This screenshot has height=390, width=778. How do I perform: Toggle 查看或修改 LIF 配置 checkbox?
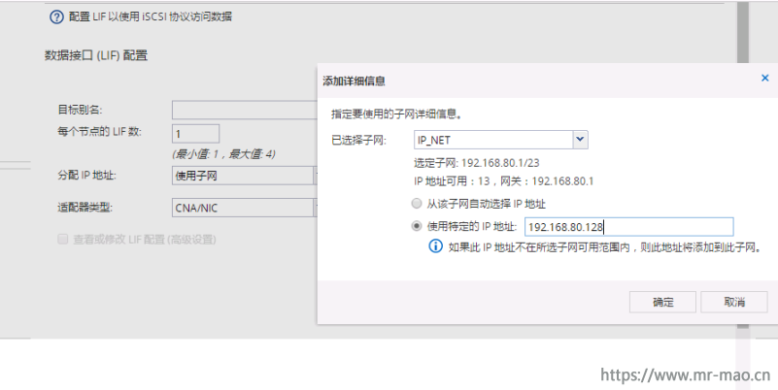[x=62, y=240]
